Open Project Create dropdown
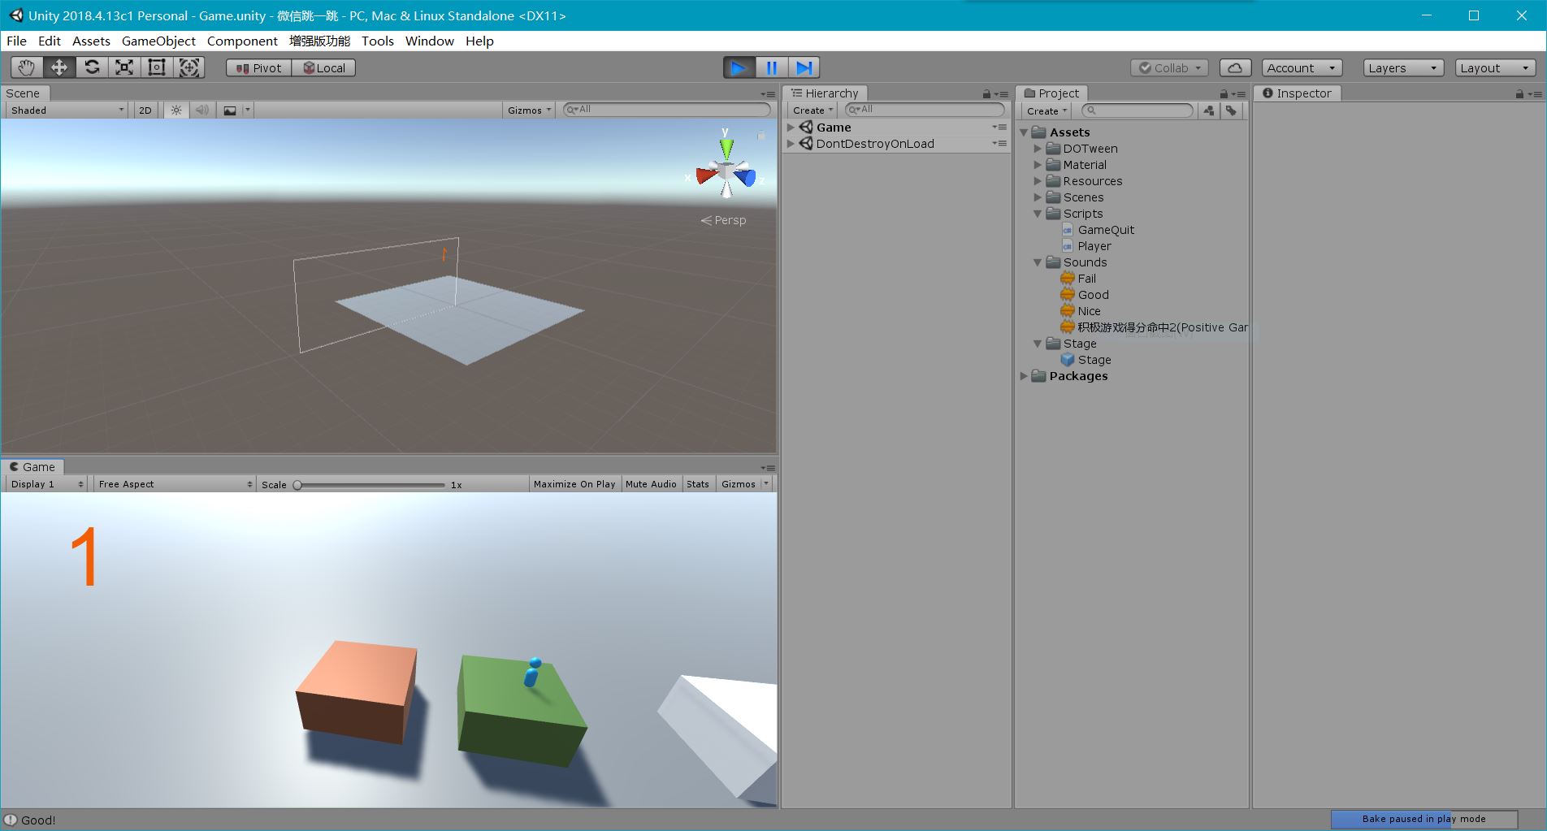Image resolution: width=1547 pixels, height=831 pixels. [x=1046, y=111]
